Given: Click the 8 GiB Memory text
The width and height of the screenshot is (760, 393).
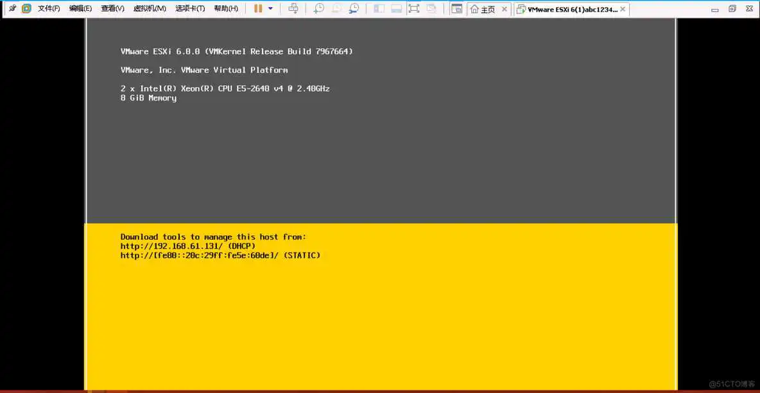Looking at the screenshot, I should click(148, 98).
